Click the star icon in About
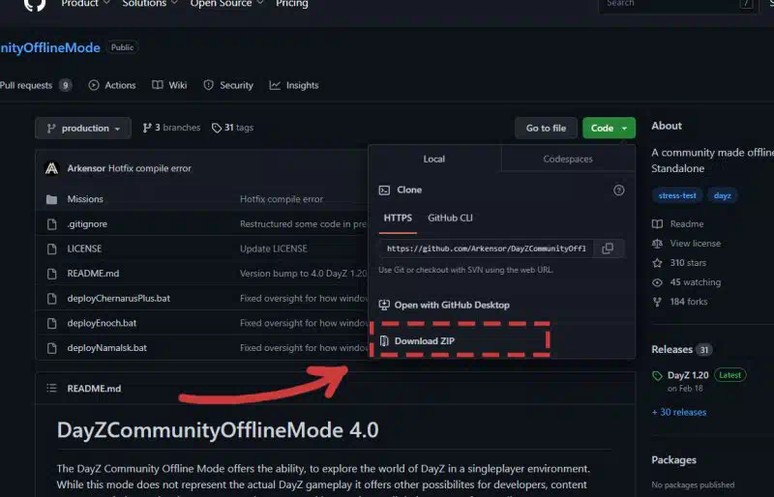This screenshot has width=774, height=497. [657, 263]
